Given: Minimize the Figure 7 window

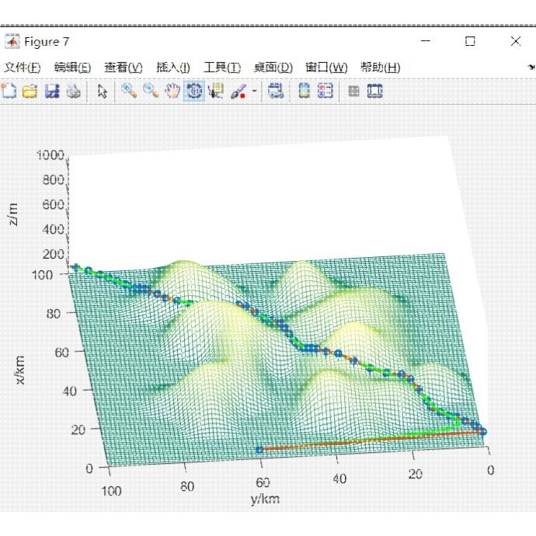Looking at the screenshot, I should tap(426, 41).
